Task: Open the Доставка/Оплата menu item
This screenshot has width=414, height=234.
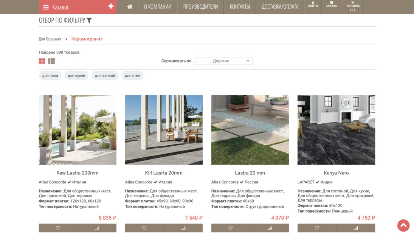Action: [280, 7]
